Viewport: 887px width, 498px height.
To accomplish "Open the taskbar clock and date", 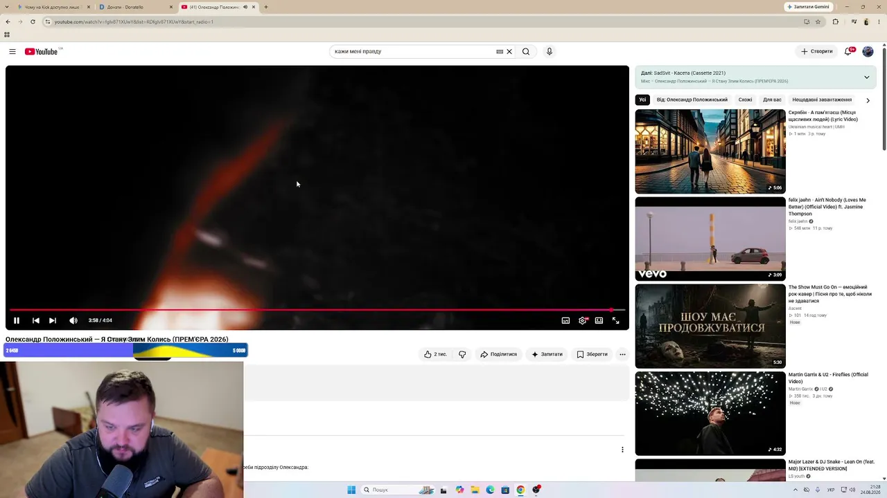I will tap(870, 490).
